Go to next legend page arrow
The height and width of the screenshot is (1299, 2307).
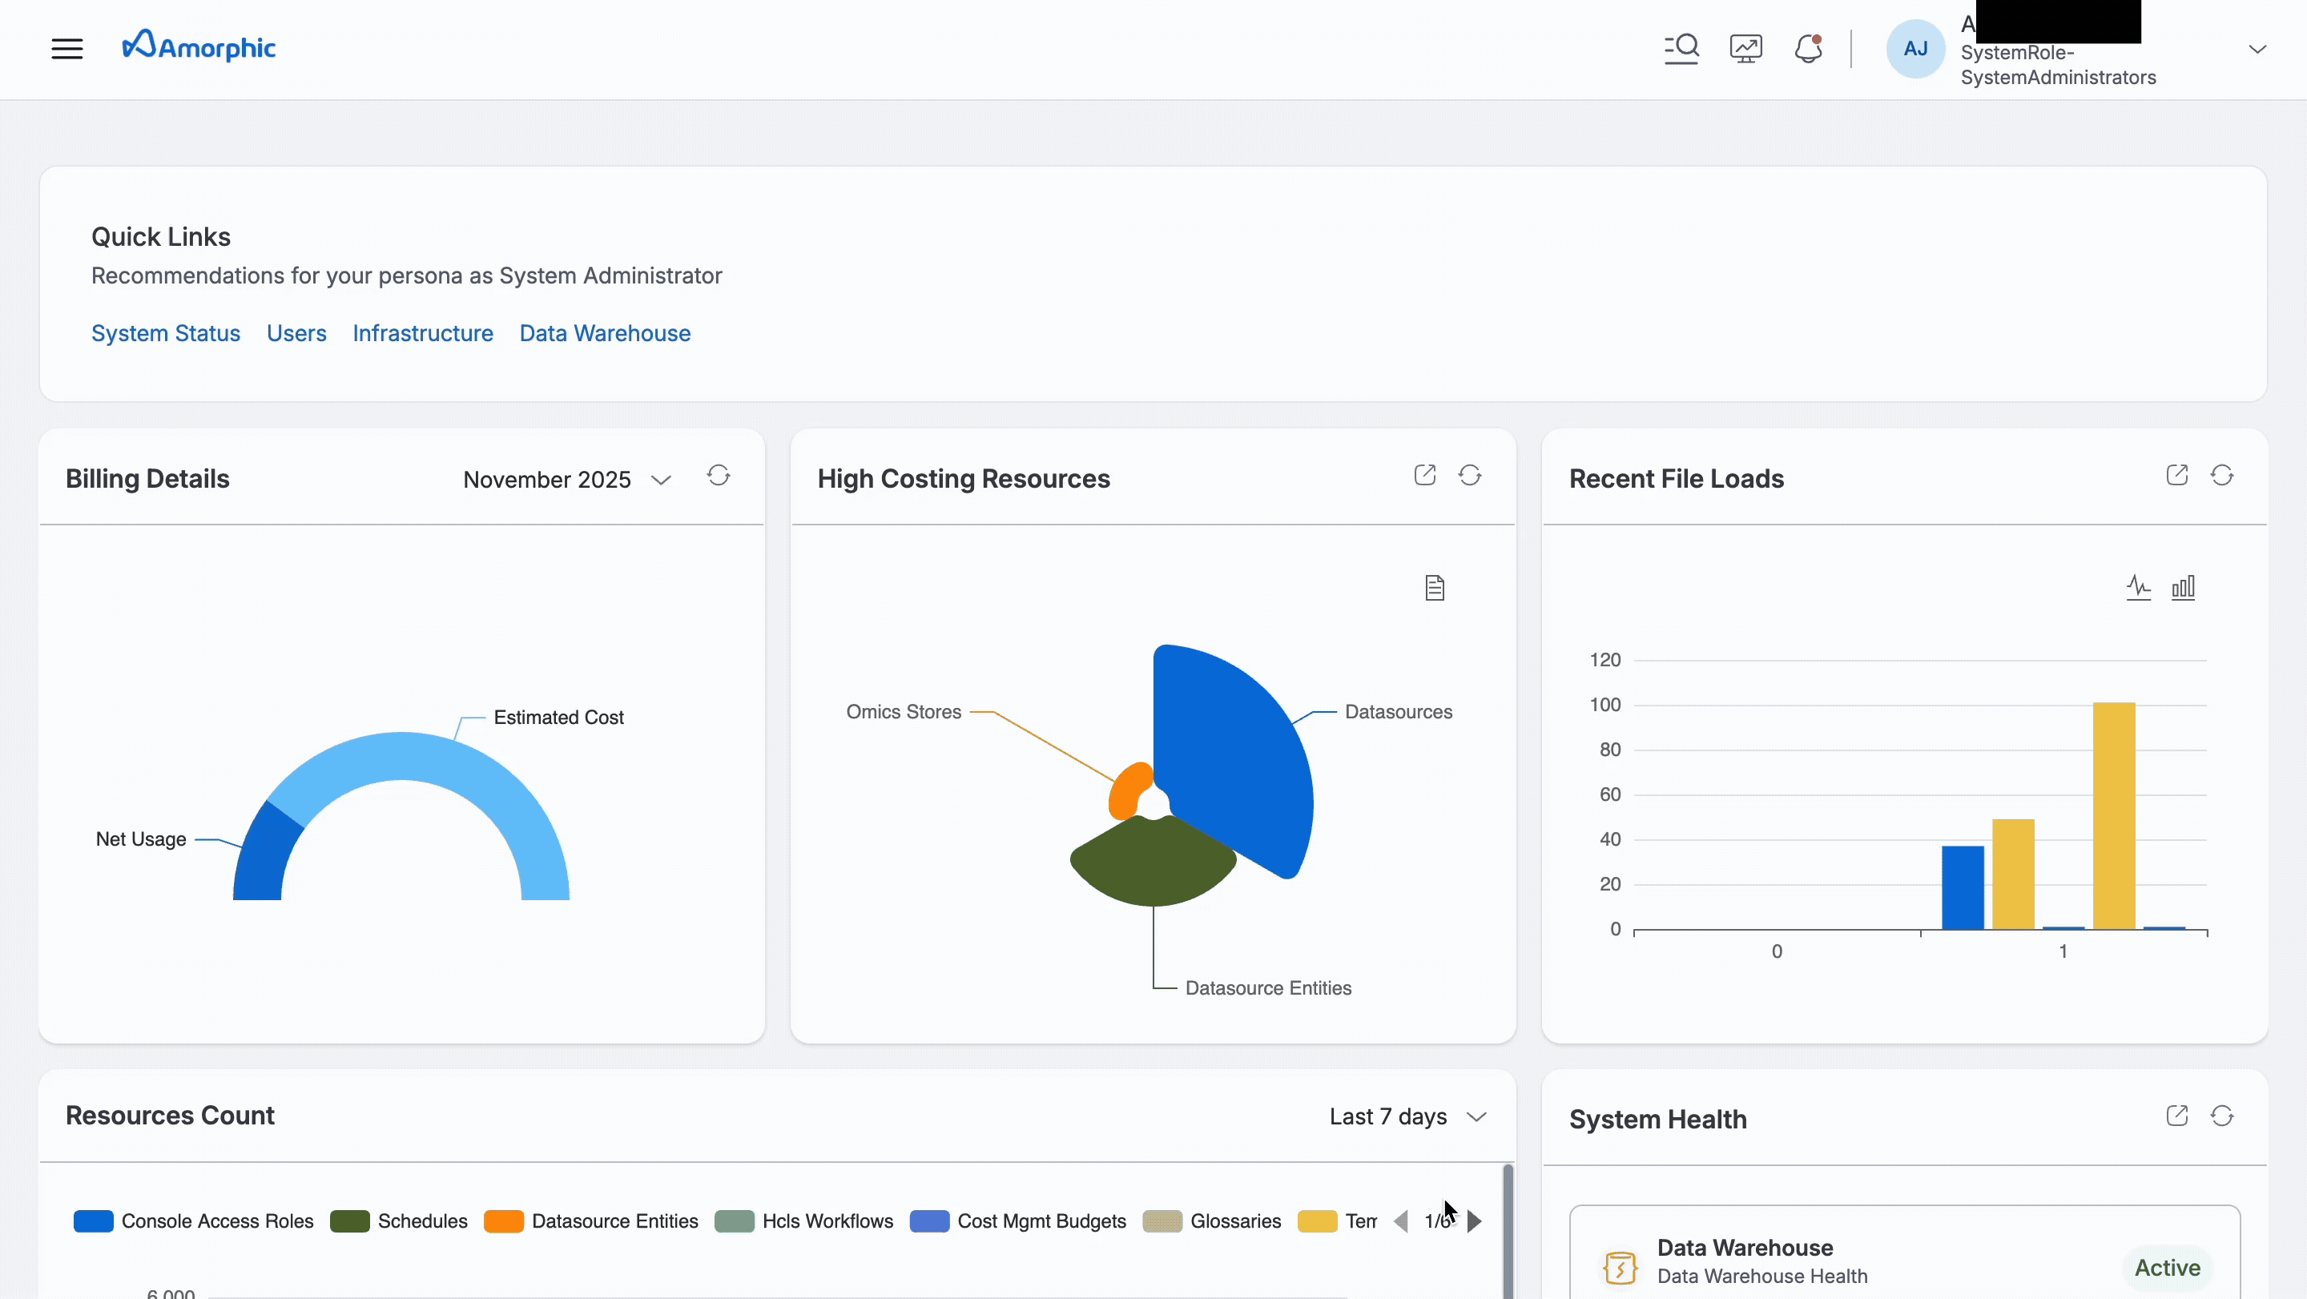1474,1221
